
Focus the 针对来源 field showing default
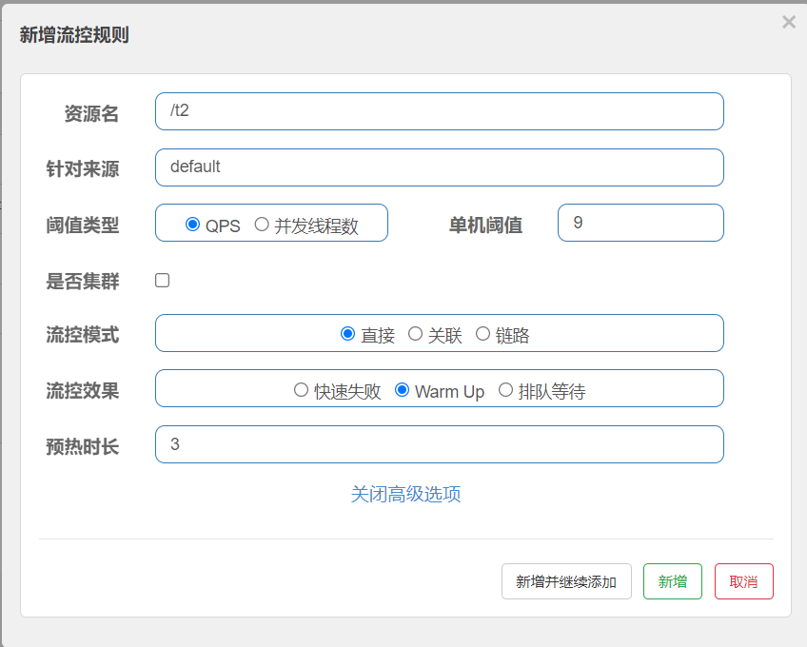(x=439, y=167)
